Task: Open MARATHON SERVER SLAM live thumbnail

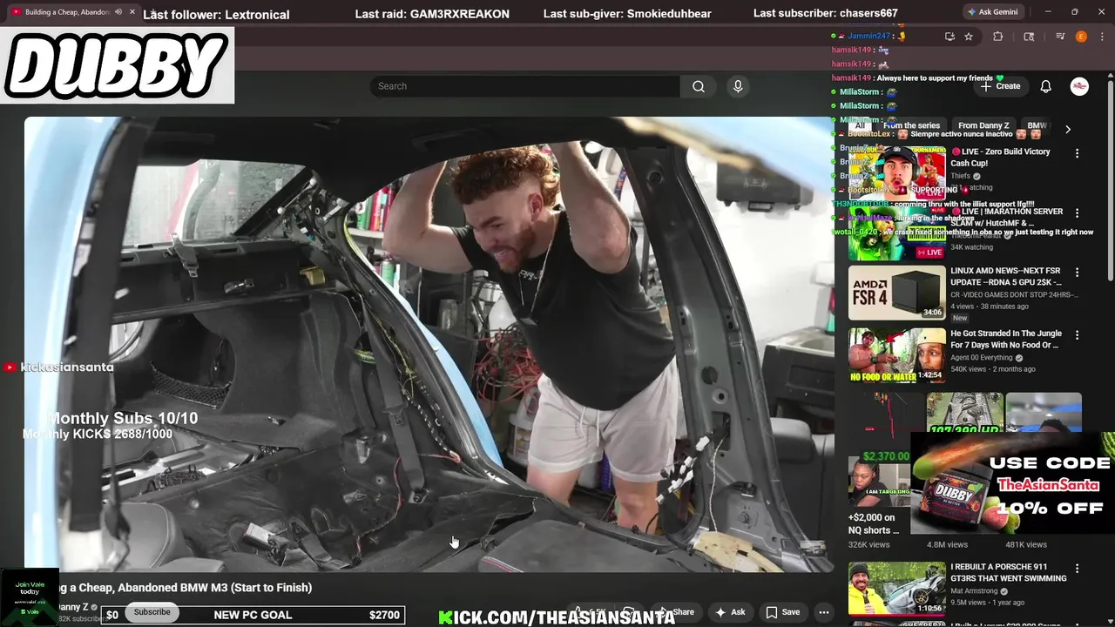Action: click(897, 234)
